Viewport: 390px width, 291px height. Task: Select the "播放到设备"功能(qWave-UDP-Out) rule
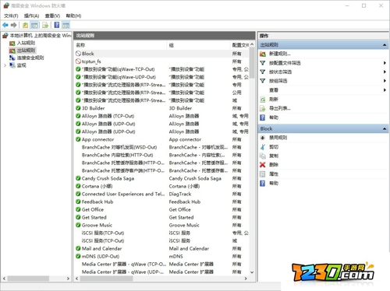pyautogui.click(x=161, y=77)
